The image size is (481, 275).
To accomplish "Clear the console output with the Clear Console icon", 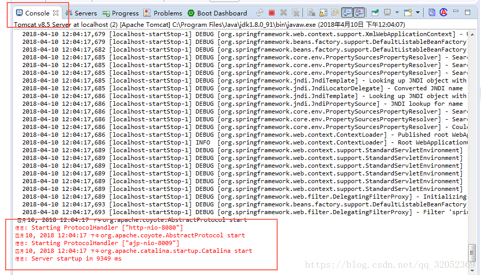I will pyautogui.click(x=311, y=12).
